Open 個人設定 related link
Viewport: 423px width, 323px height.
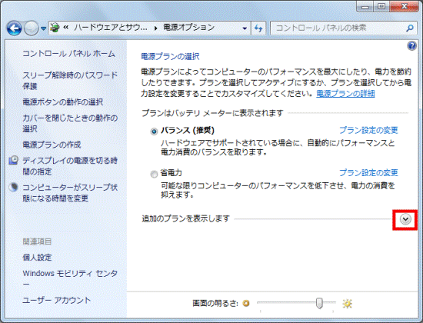[x=37, y=258]
